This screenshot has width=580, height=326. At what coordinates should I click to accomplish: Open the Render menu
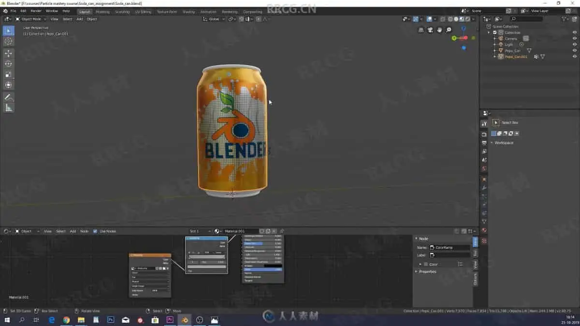[x=36, y=11]
